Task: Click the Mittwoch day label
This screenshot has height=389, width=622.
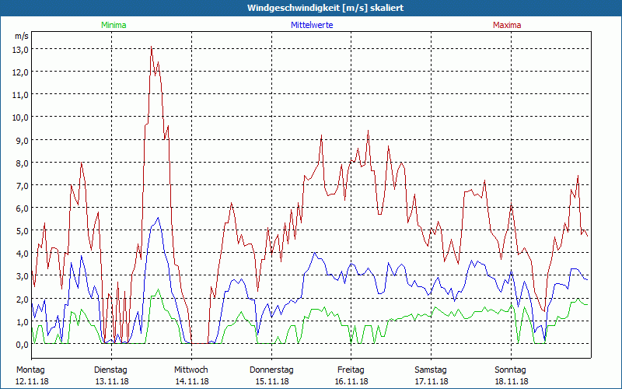Action: [x=191, y=370]
